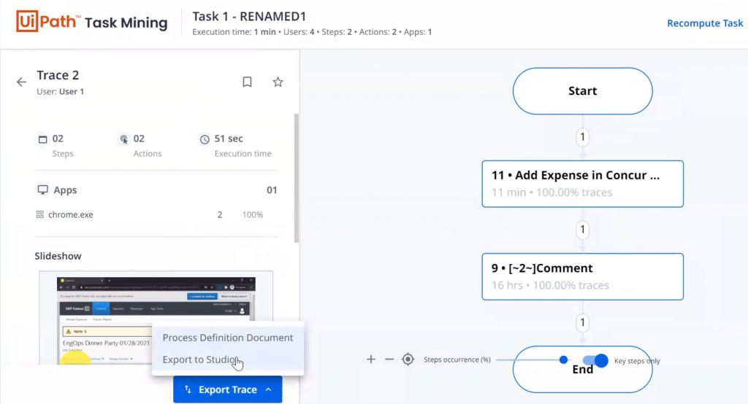Click the chrome.exe app row

[156, 214]
